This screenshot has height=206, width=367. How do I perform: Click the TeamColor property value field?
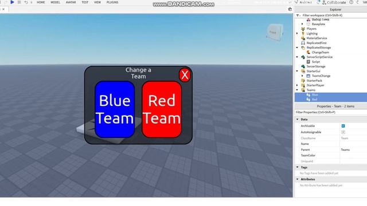[353, 155]
